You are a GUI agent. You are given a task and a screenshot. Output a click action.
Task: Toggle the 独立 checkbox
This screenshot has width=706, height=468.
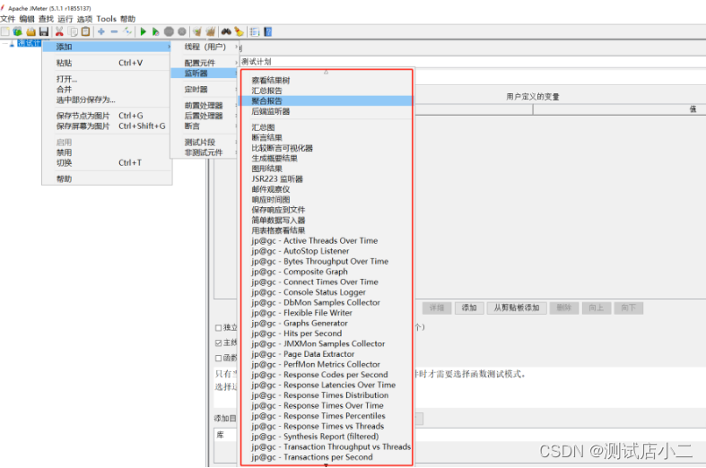[218, 327]
